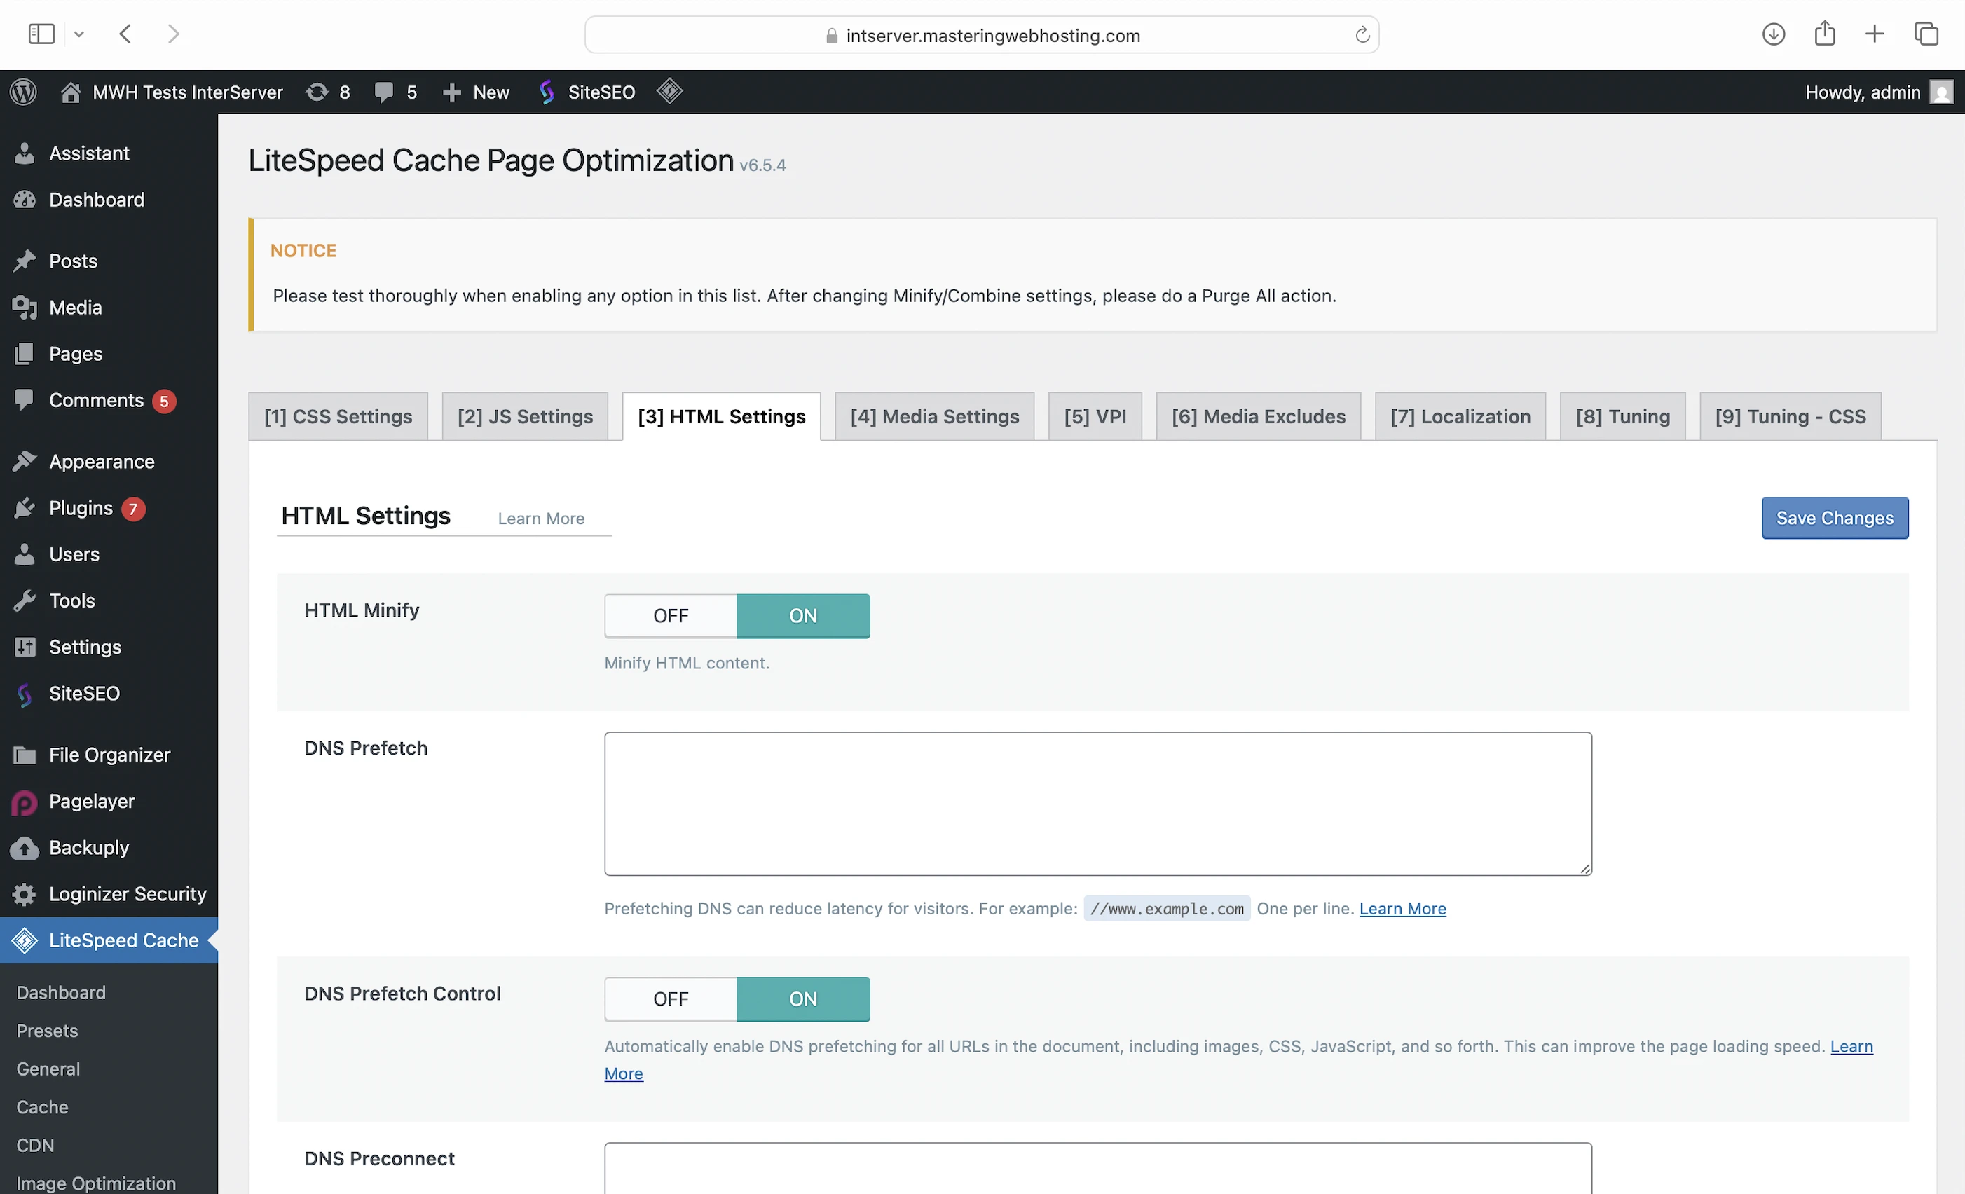Set DNS Prefetch Control to ON
Screen dimensions: 1965x1194
[802, 999]
